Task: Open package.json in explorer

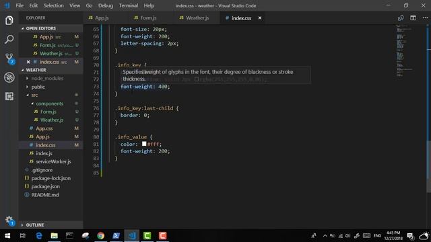Action: 45,187
